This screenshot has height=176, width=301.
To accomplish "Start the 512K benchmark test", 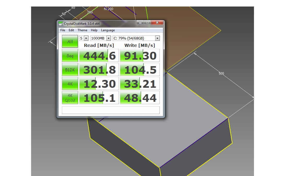I will click(70, 70).
